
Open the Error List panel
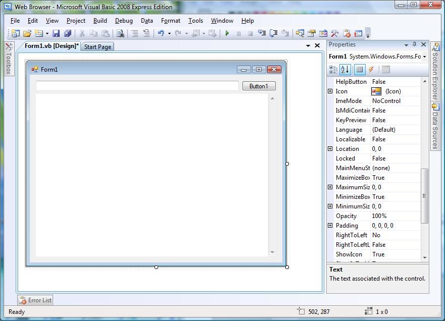coord(35,300)
